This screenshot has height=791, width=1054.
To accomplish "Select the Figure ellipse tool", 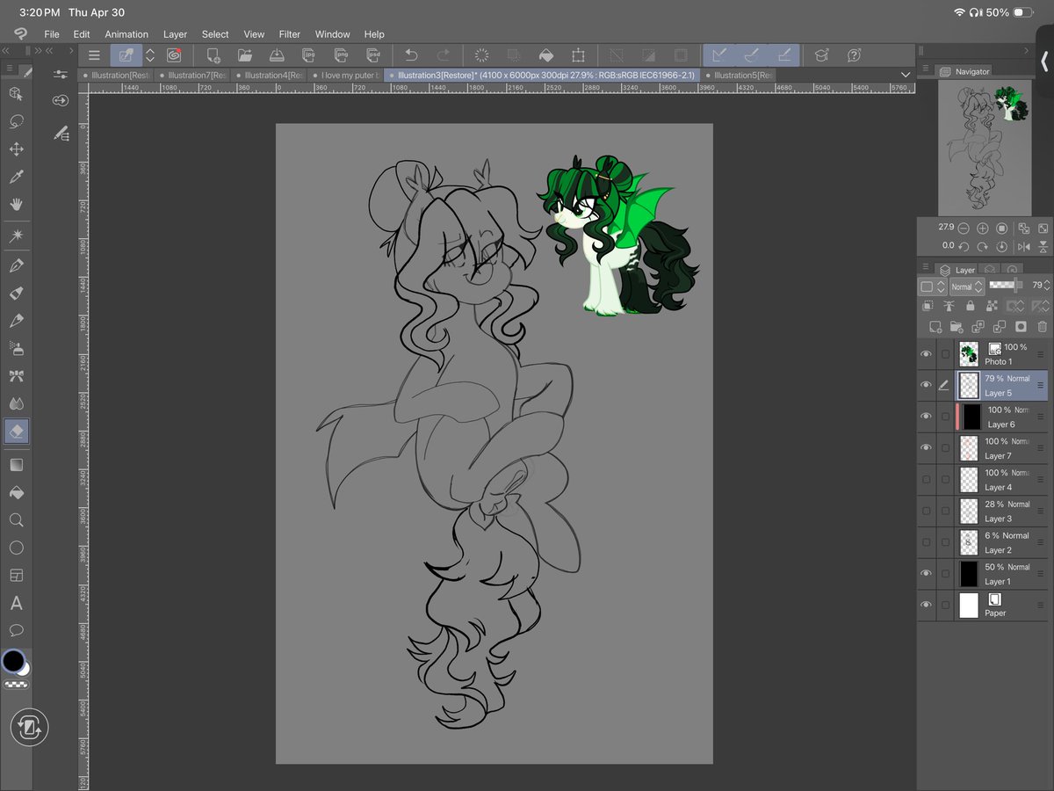I will click(x=16, y=548).
